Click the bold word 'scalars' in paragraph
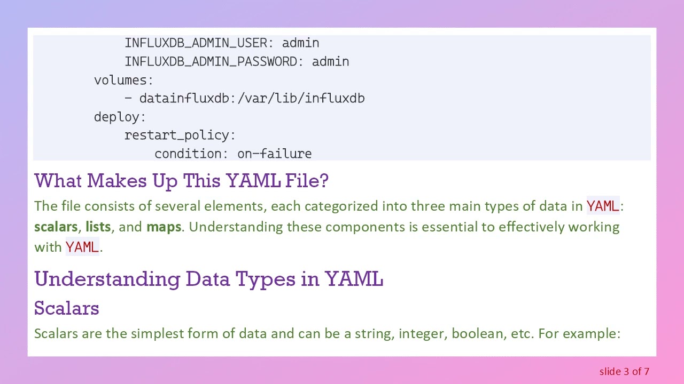Image resolution: width=684 pixels, height=384 pixels. (56, 227)
